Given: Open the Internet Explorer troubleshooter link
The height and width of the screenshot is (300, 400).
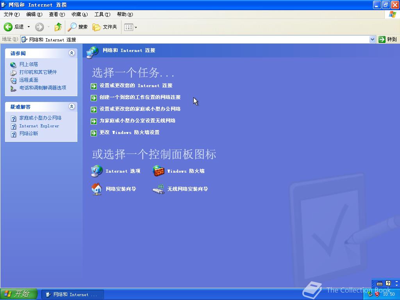Looking at the screenshot, I should coord(39,126).
